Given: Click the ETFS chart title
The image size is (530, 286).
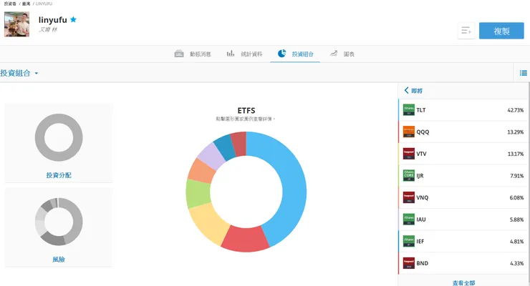Looking at the screenshot, I should click(x=246, y=110).
